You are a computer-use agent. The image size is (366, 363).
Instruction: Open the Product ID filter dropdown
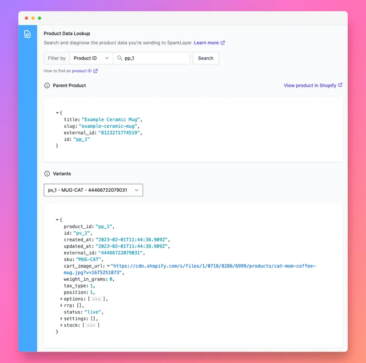pyautogui.click(x=91, y=58)
